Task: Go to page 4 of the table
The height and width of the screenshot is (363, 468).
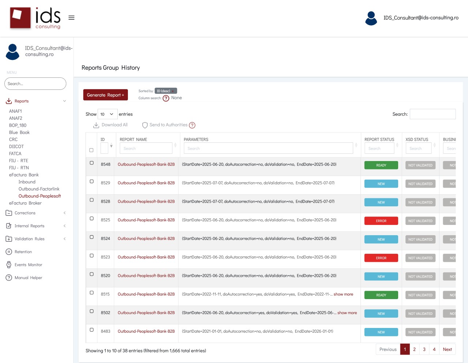Action: [x=434, y=349]
